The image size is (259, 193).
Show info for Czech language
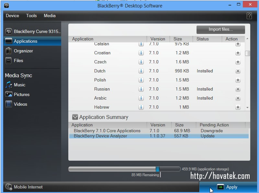pos(141,62)
